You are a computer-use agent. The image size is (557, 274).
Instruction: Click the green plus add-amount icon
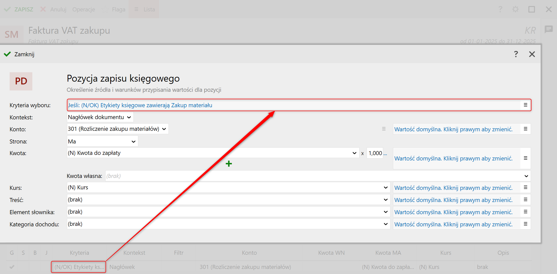[229, 164]
